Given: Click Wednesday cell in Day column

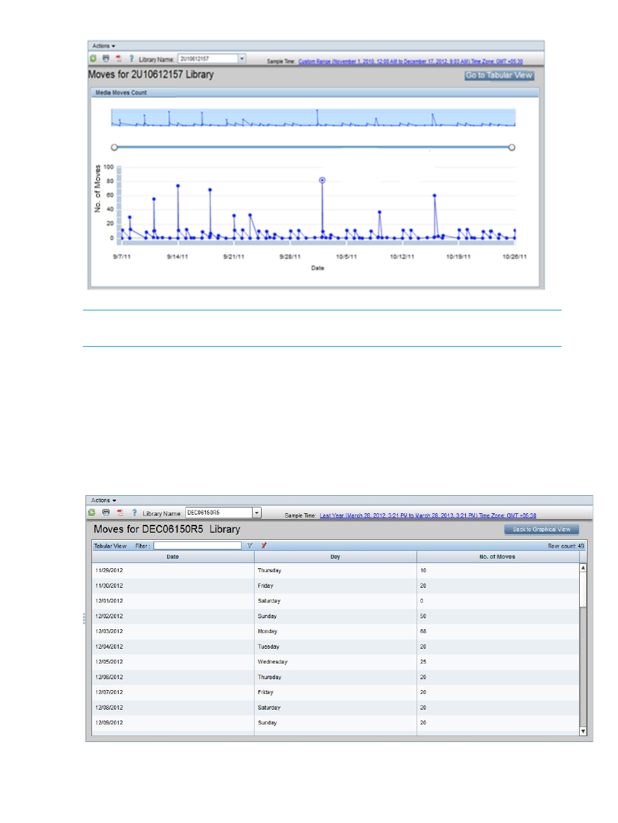Looking at the screenshot, I should (x=336, y=662).
